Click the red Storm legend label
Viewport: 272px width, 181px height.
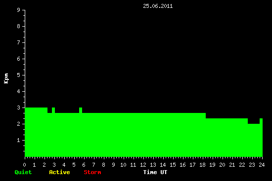(x=92, y=172)
